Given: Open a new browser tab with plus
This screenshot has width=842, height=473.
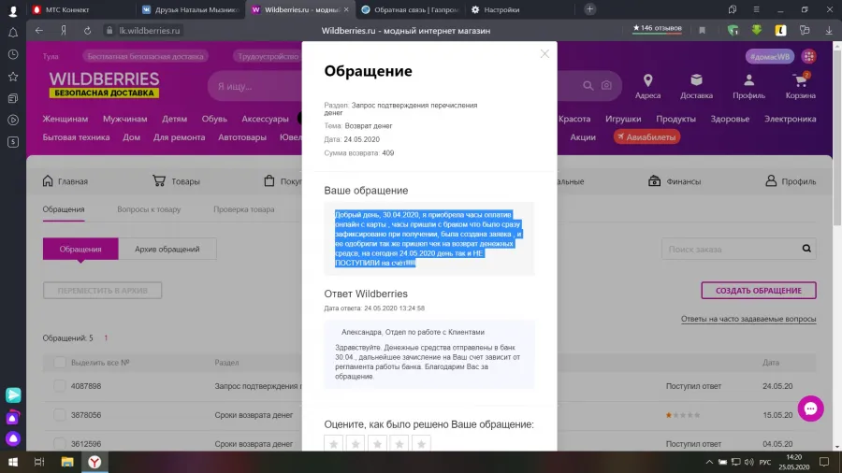Looking at the screenshot, I should [x=589, y=9].
